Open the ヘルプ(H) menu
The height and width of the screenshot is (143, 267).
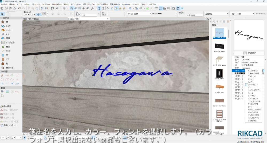tap(152, 5)
